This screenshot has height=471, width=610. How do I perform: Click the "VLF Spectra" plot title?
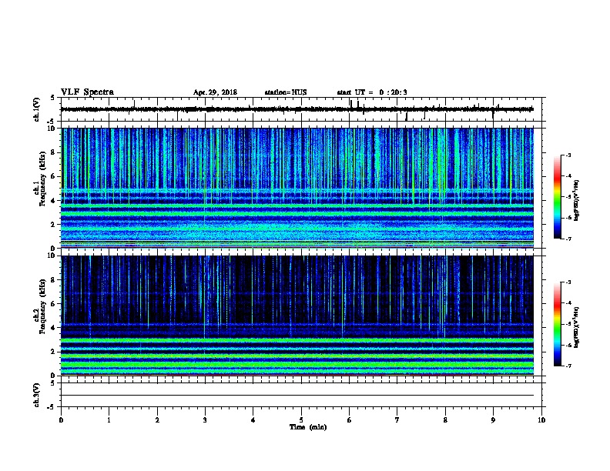coord(87,92)
